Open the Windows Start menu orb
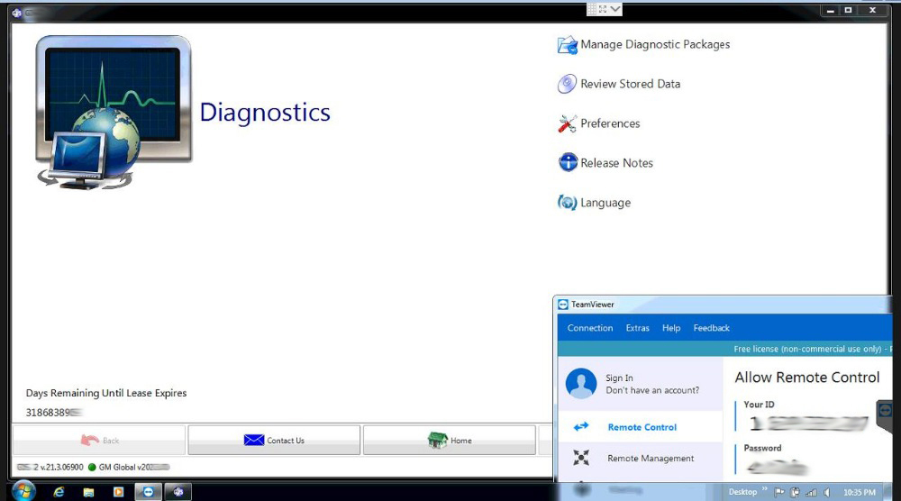This screenshot has height=501, width=901. pyautogui.click(x=23, y=491)
